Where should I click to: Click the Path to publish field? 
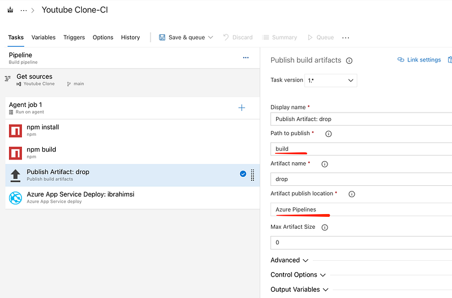[x=361, y=149]
